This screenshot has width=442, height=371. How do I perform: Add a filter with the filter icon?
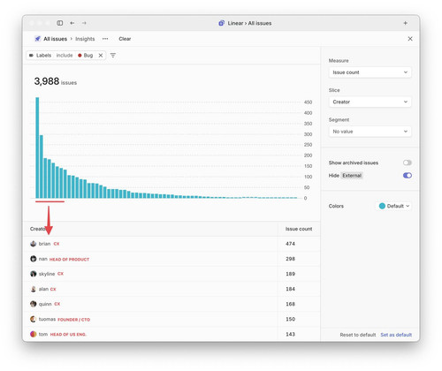coord(113,56)
